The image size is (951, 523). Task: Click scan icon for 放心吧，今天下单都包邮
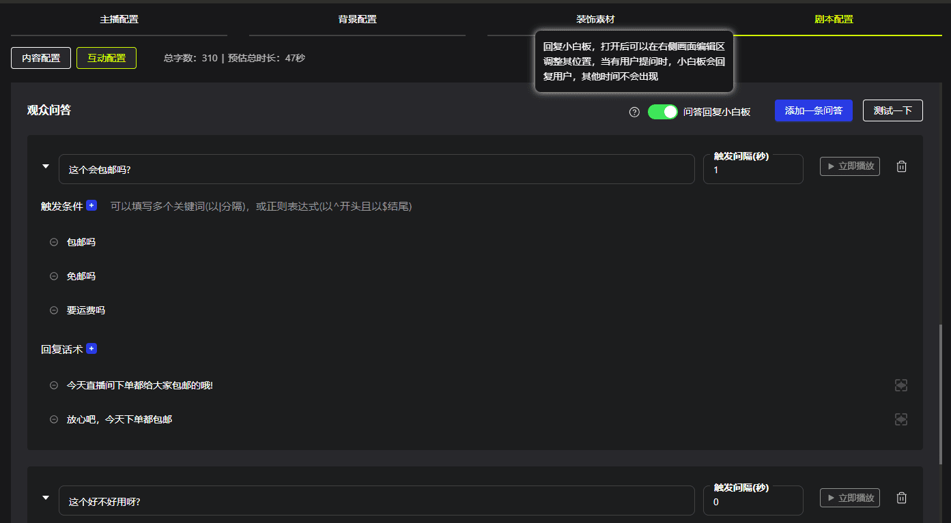point(901,419)
